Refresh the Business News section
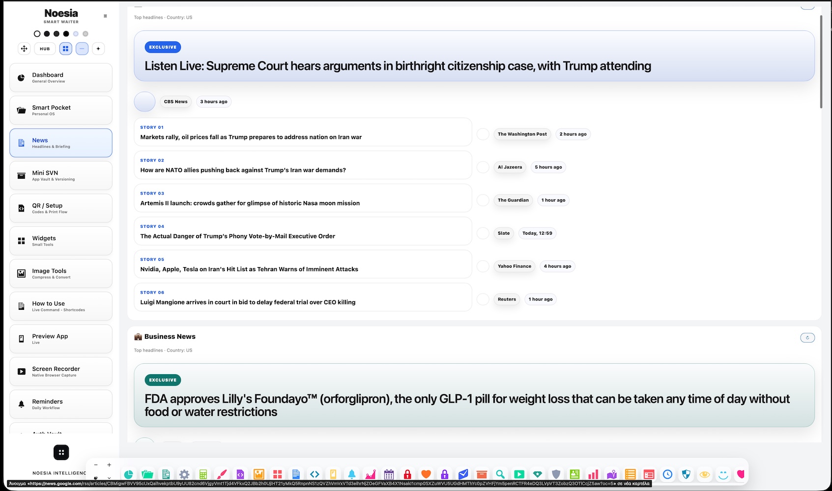The height and width of the screenshot is (491, 832). click(807, 338)
